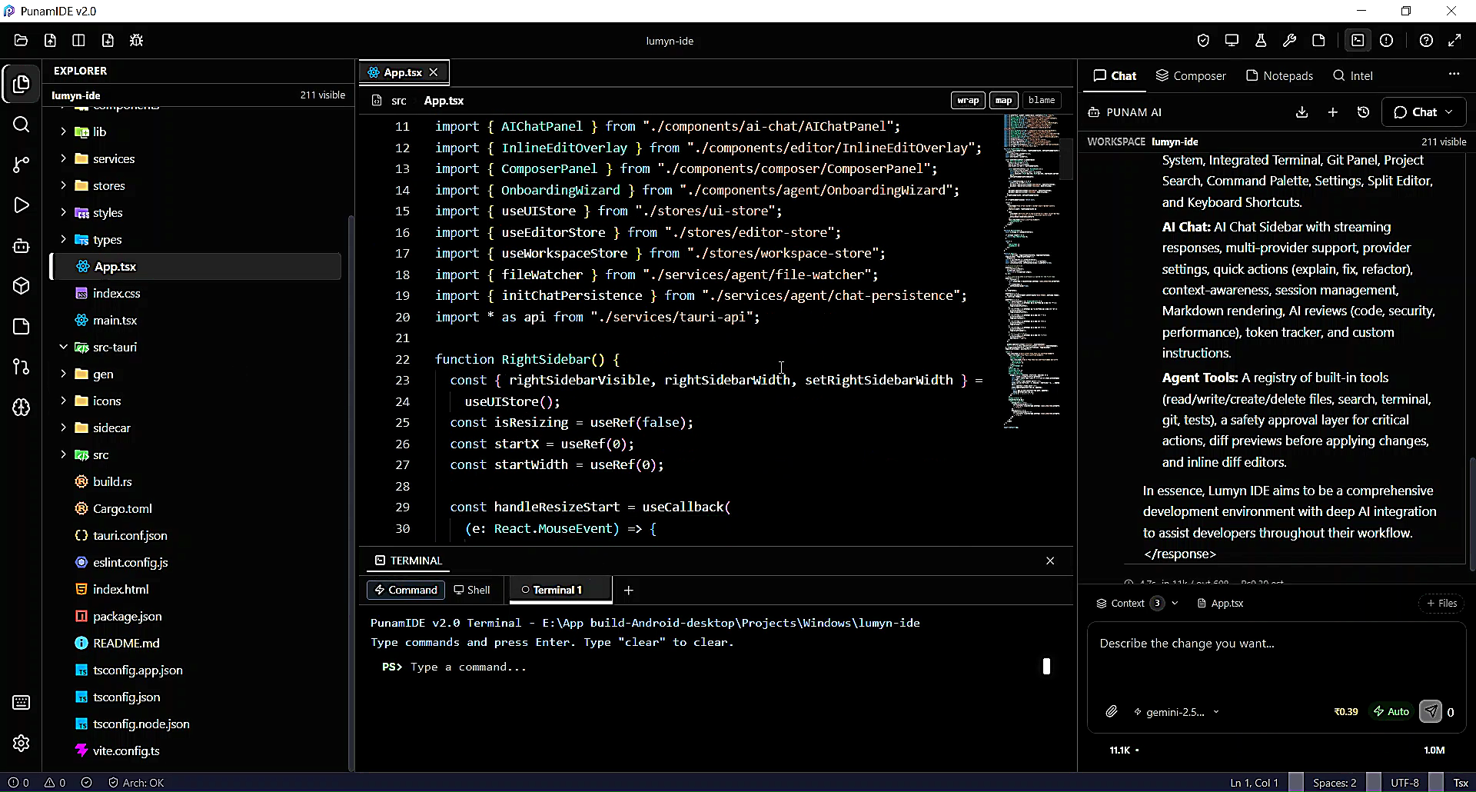Start new chat with plus icon
Screen dimensions: 1476x792
(x=1333, y=112)
